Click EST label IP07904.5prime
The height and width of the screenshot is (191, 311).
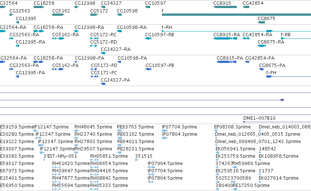coord(165,164)
